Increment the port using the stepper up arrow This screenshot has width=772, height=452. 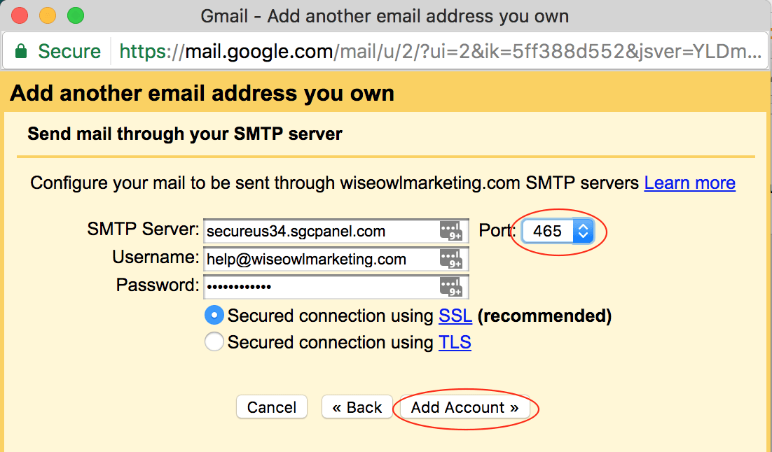(x=583, y=226)
